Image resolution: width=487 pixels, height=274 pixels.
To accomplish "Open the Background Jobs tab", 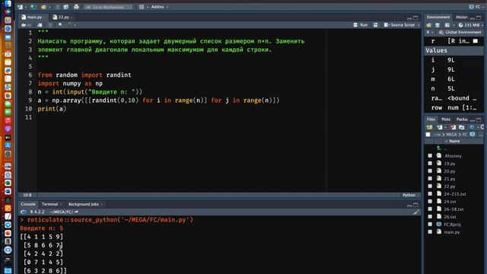I will 84,204.
